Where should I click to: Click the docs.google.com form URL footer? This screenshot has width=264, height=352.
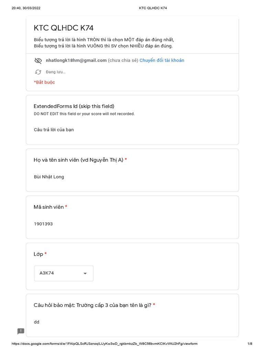tap(104, 344)
